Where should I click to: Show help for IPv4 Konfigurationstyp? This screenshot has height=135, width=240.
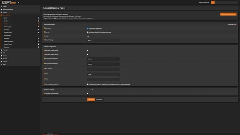44,58
